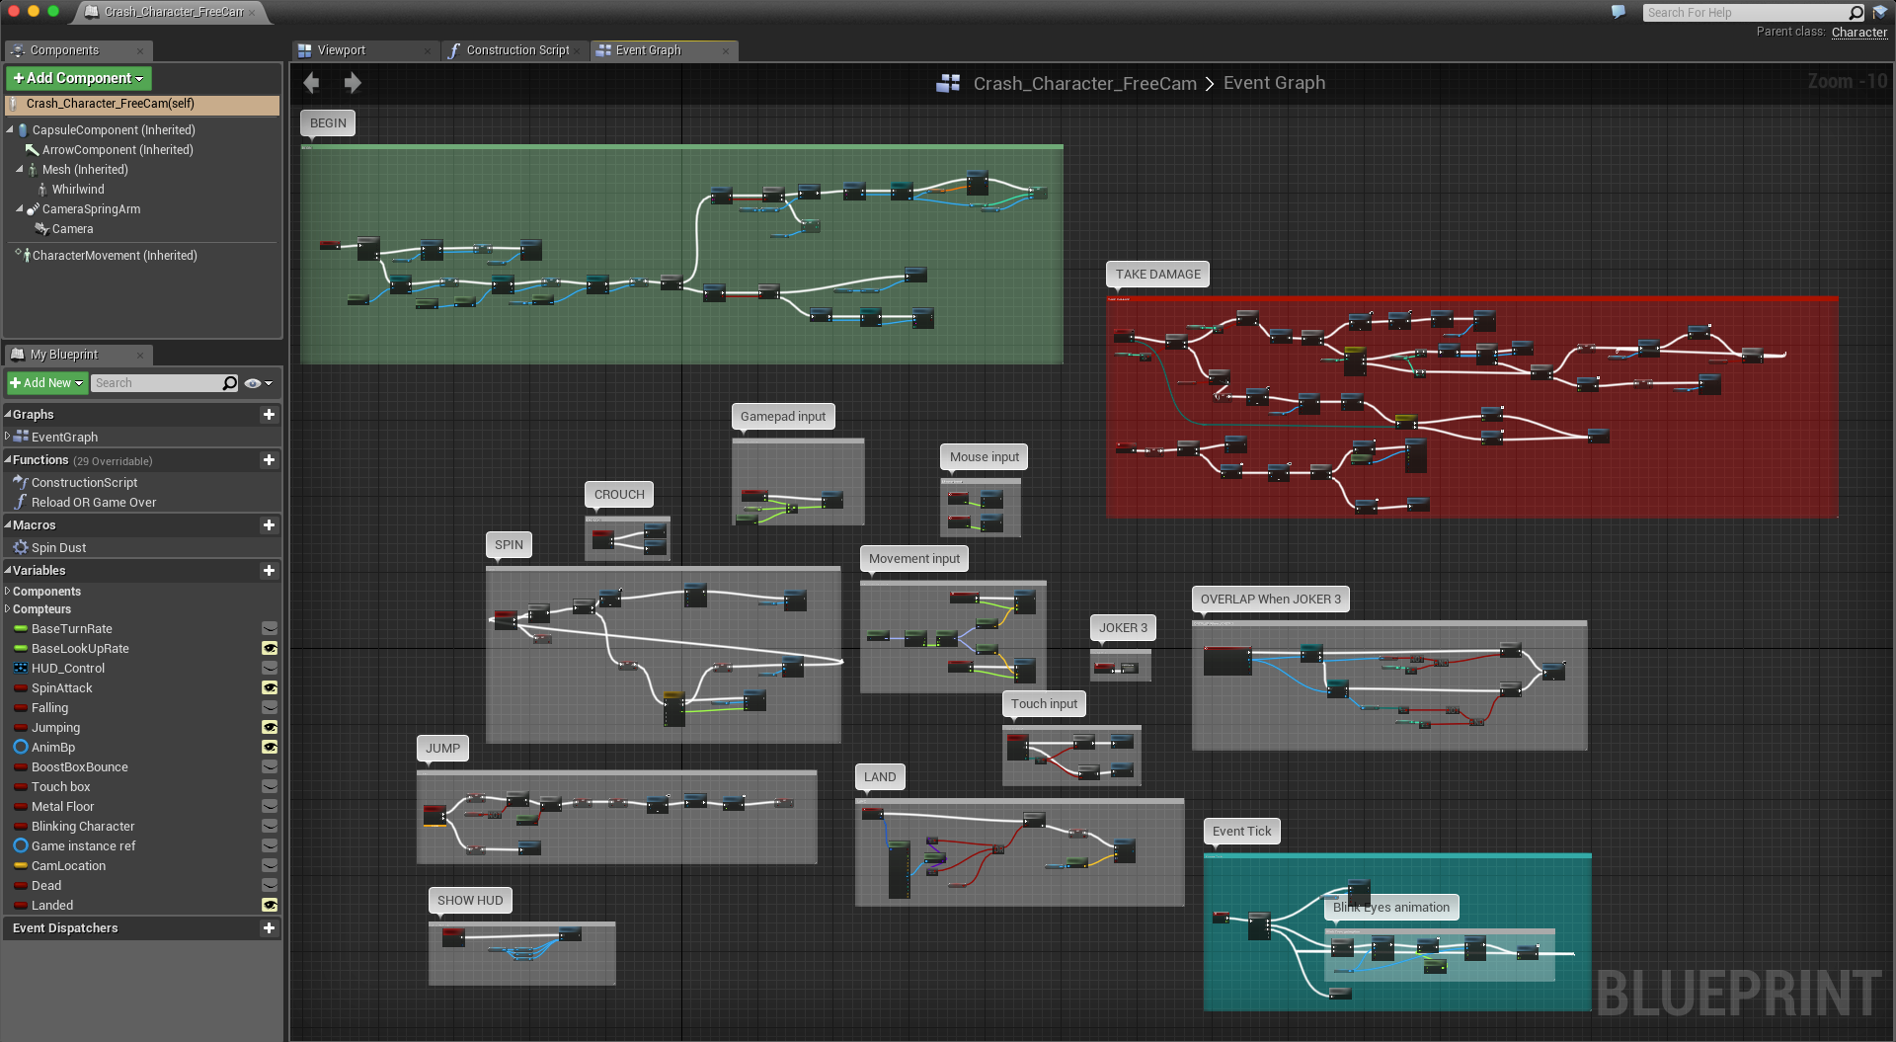Click the Event Graph breadcrumb grid icon

[x=948, y=84]
